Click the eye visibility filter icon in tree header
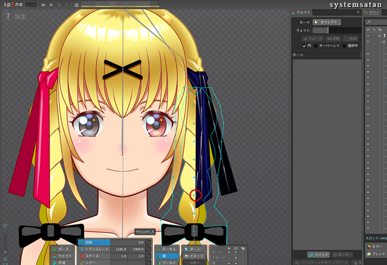The image size is (387, 265). 368,30
